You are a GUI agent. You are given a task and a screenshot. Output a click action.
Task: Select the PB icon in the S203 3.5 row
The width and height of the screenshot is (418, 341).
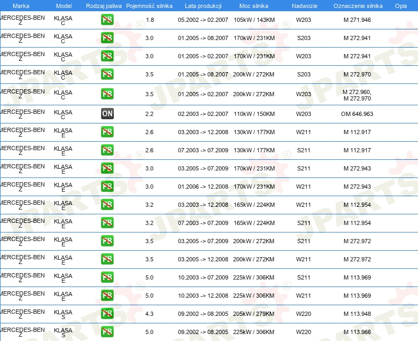coord(107,74)
